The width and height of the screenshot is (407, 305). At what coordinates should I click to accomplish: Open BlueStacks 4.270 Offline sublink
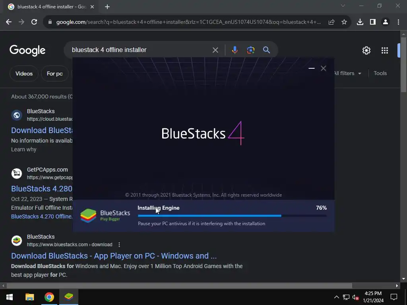click(x=42, y=216)
